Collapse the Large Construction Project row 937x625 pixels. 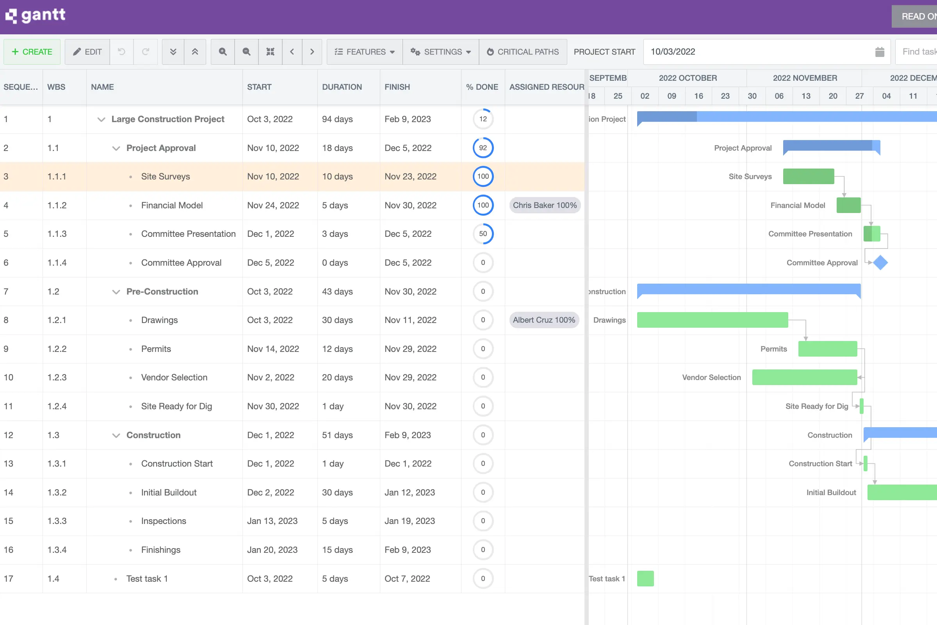(102, 119)
